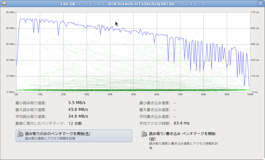Click the '平均書き込み速度:' label
This screenshot has width=265, height=160.
click(x=155, y=117)
